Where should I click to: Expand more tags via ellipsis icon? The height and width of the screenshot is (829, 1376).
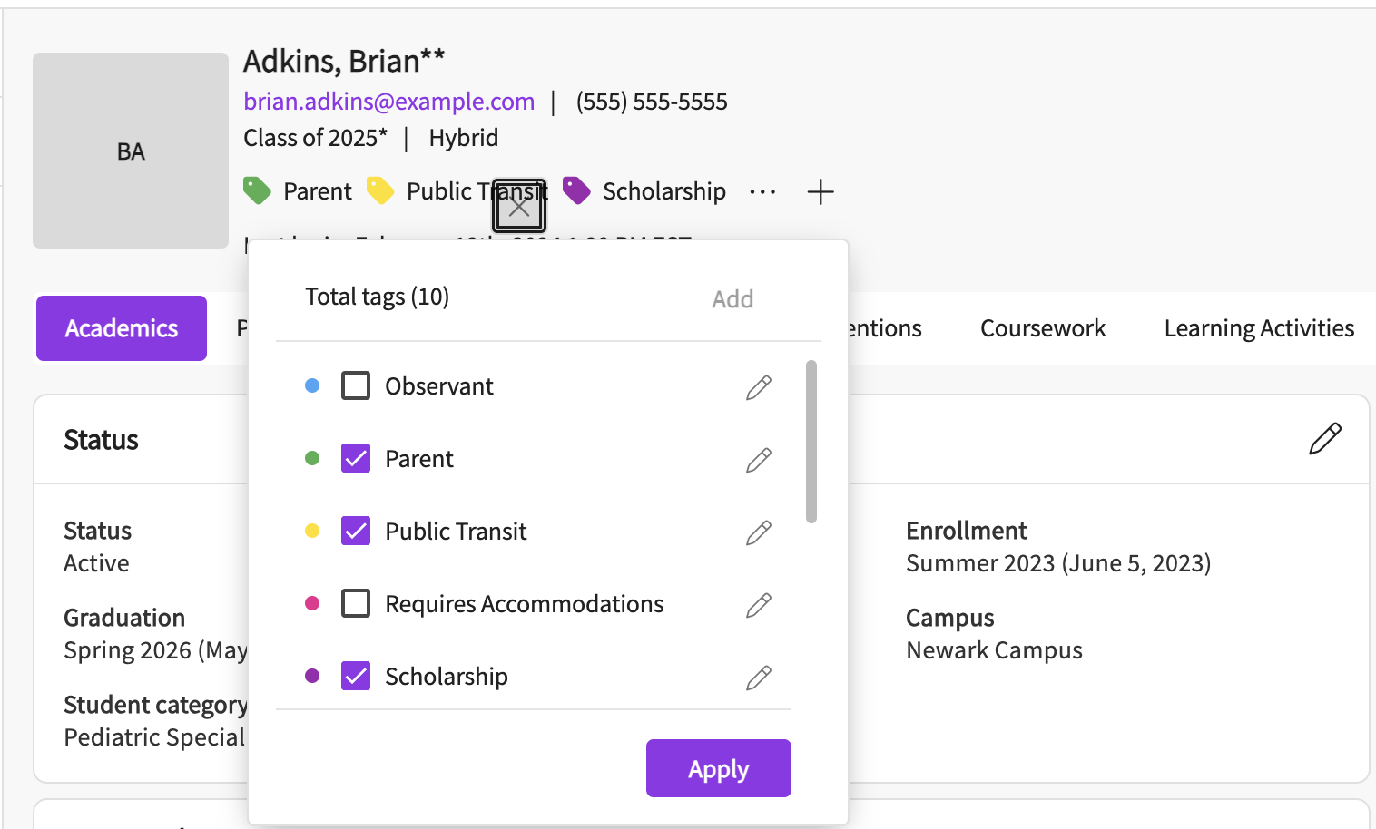coord(762,192)
